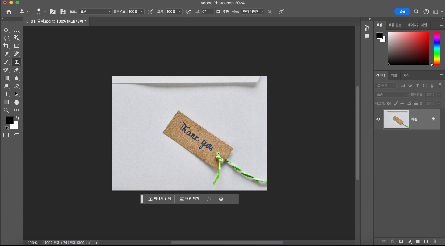445x246 pixels.
Task: Open the Layers panel blend mode 표준 dropdown
Action: click(x=392, y=95)
